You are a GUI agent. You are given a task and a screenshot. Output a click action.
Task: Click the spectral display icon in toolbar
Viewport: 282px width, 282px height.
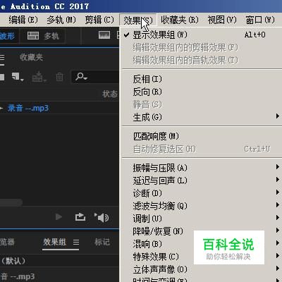point(104,35)
